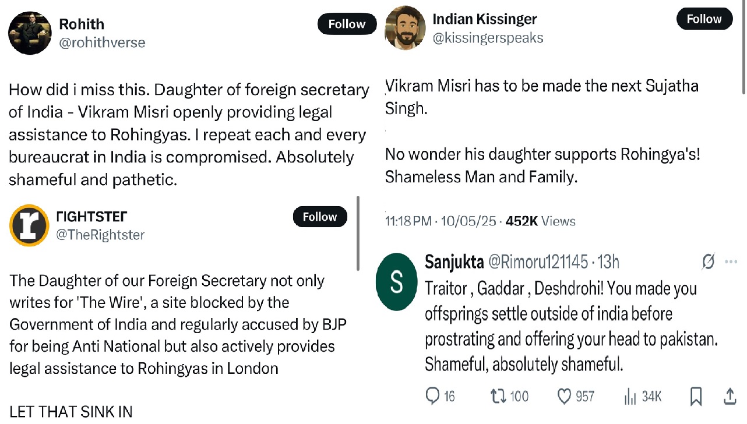Bookmark Sanjukta's tweet

click(696, 397)
